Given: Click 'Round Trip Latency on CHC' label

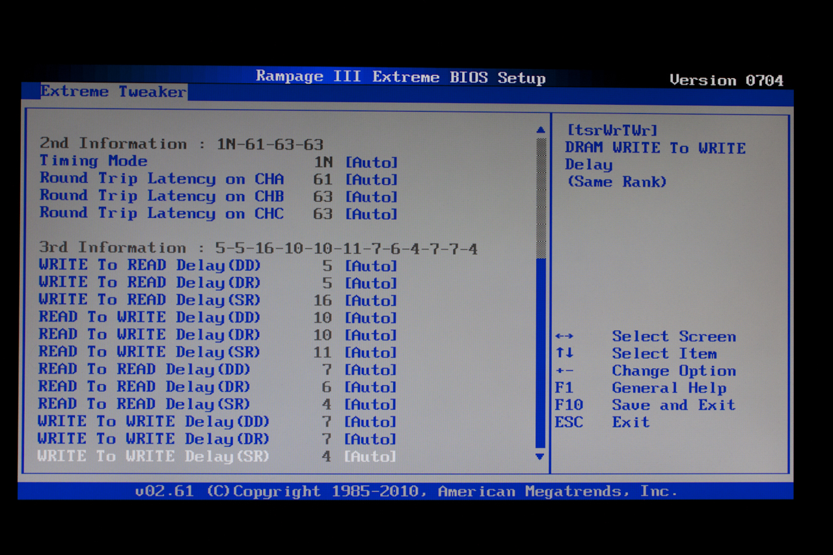Looking at the screenshot, I should point(161,213).
